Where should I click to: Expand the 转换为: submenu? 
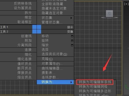tap(55, 82)
